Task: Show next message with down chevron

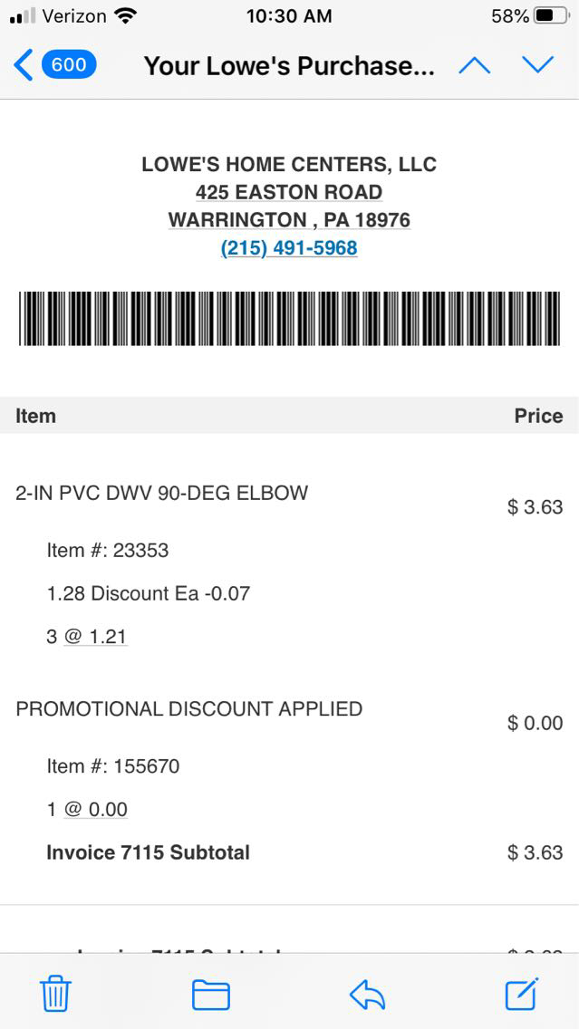Action: click(537, 65)
